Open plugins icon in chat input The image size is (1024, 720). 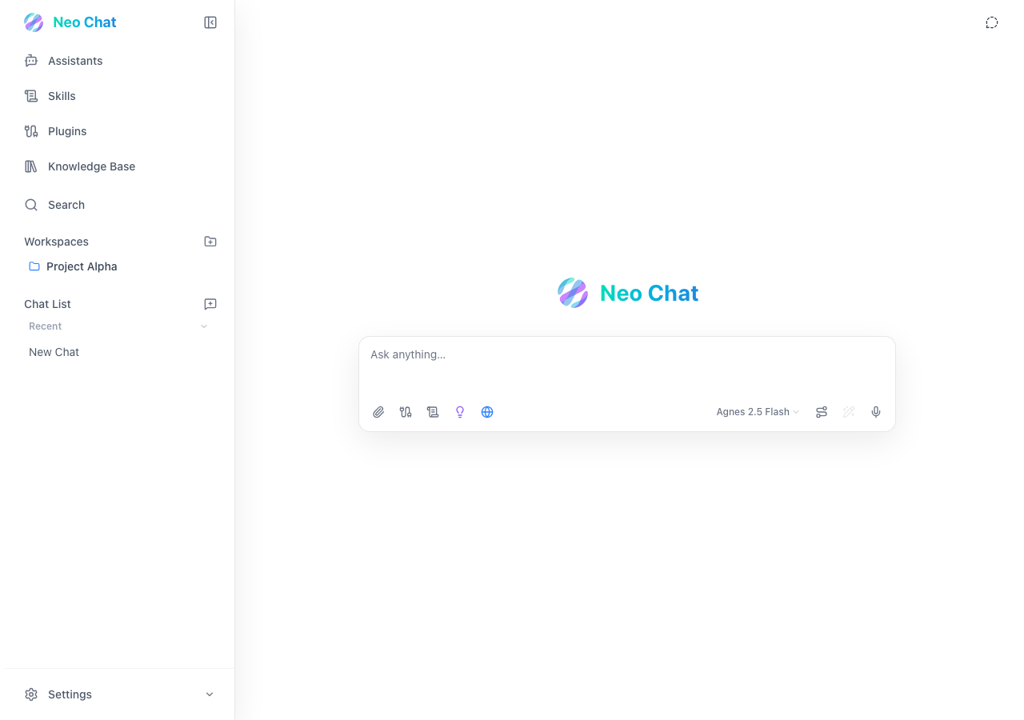(406, 412)
